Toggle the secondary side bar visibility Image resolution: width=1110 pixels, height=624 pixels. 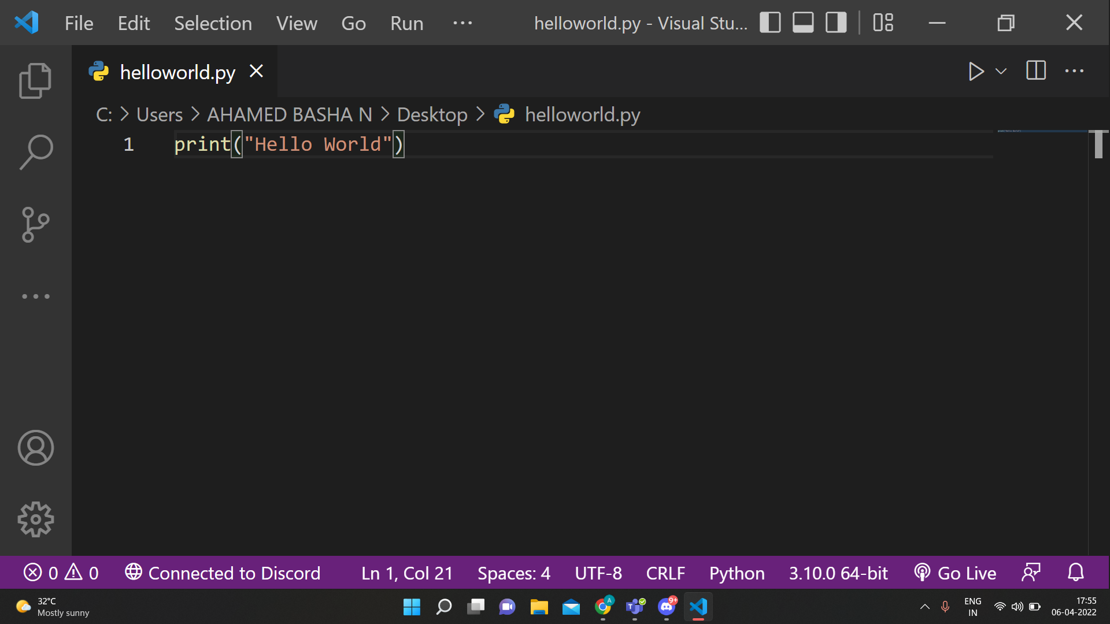836,23
